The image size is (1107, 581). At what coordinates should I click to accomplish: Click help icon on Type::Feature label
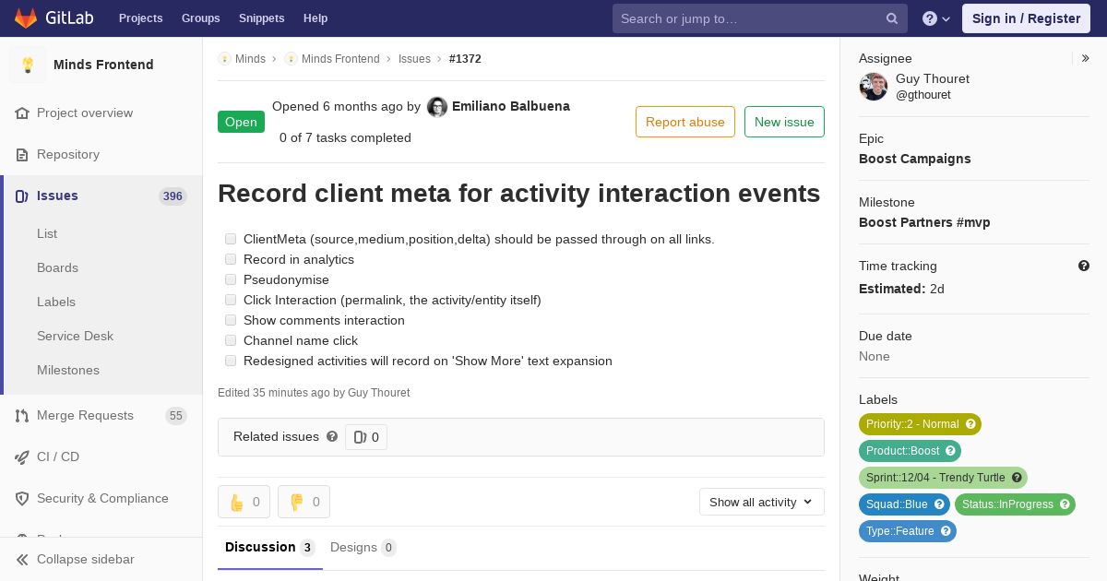click(x=946, y=531)
